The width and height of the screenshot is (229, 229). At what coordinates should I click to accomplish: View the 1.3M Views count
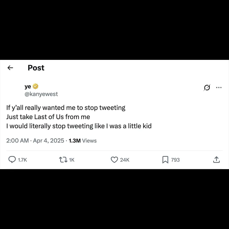83,140
